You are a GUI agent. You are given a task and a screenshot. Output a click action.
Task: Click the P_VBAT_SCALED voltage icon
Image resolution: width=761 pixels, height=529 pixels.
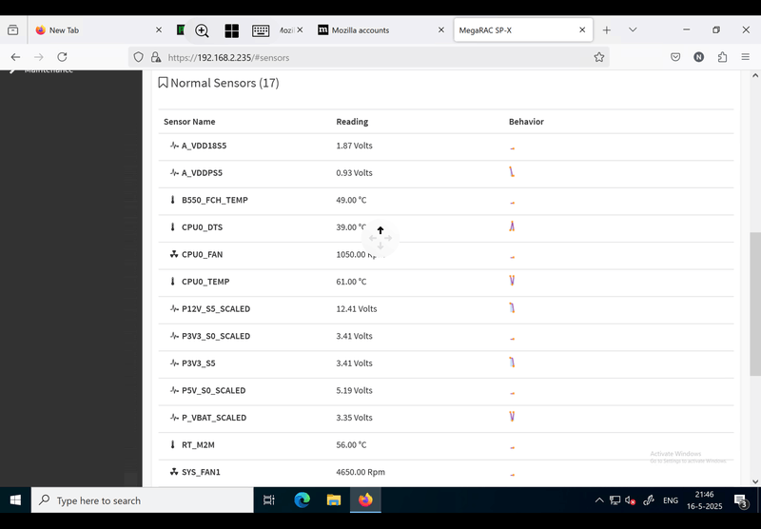(174, 417)
